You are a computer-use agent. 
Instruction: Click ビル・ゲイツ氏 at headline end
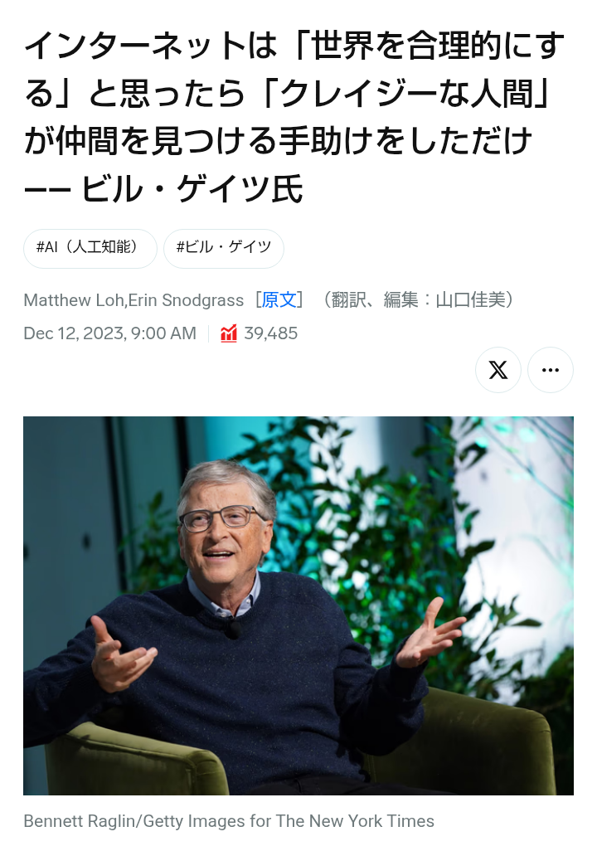tap(192, 189)
